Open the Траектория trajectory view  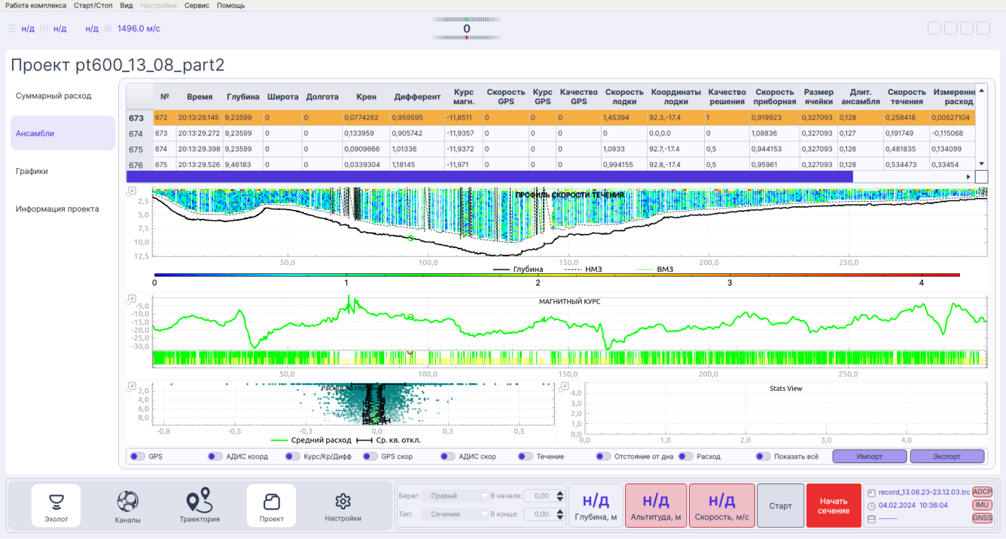pyautogui.click(x=199, y=505)
